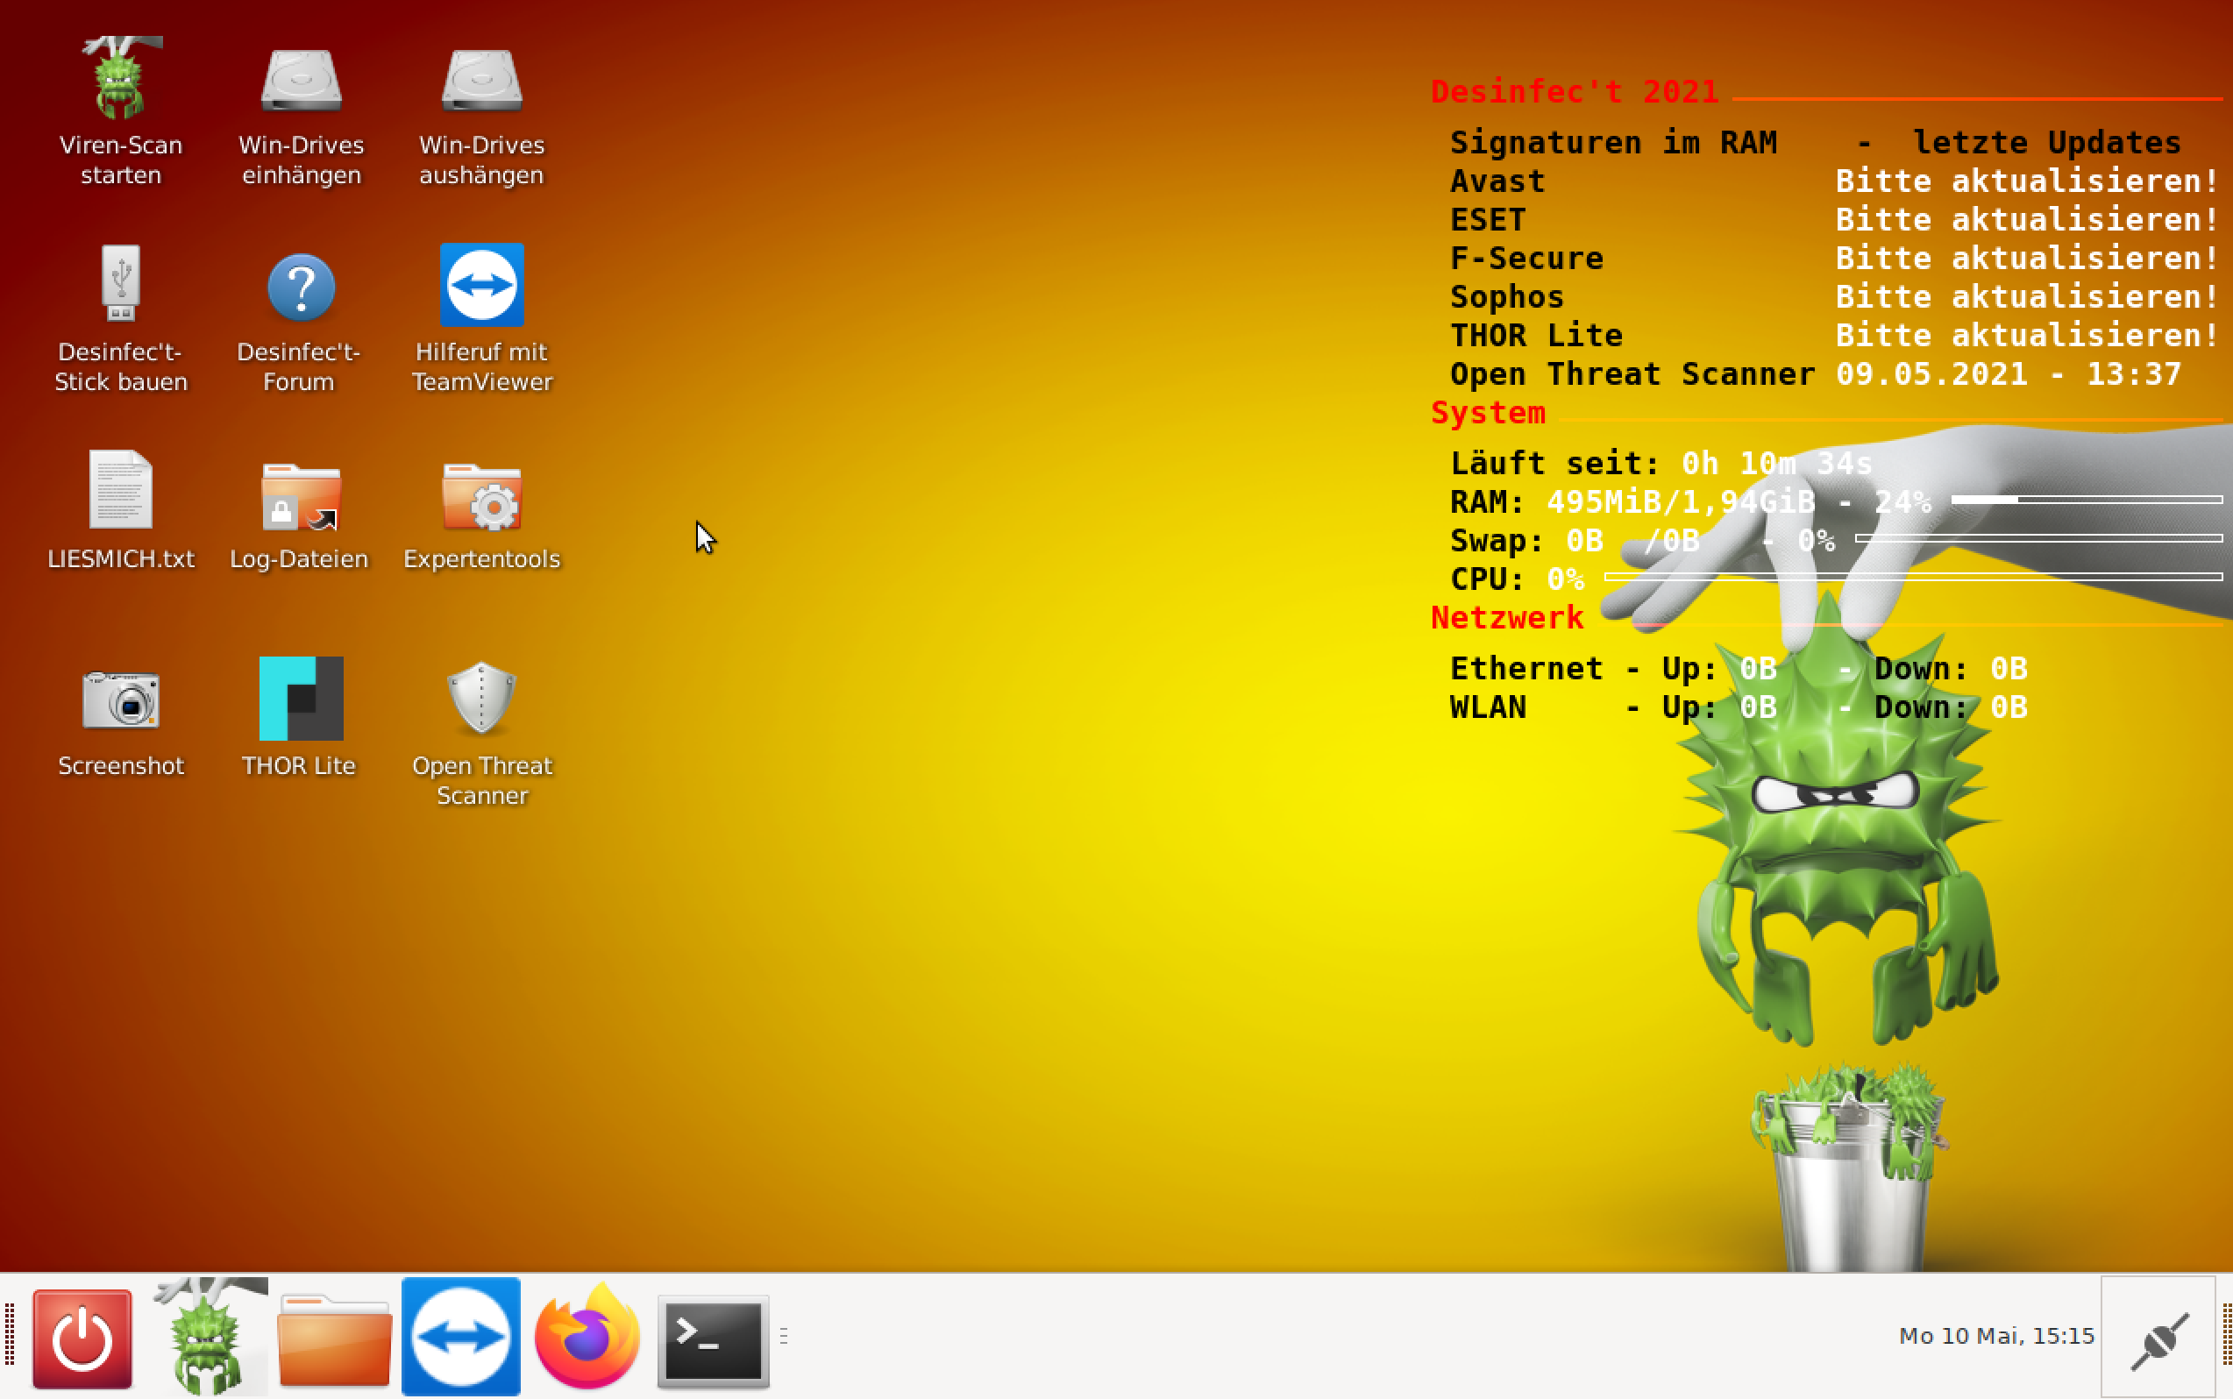Start Firefox from the bottom panel
The width and height of the screenshot is (2233, 1399).
point(587,1338)
